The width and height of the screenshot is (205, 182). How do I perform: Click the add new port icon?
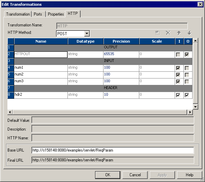[x=157, y=33]
